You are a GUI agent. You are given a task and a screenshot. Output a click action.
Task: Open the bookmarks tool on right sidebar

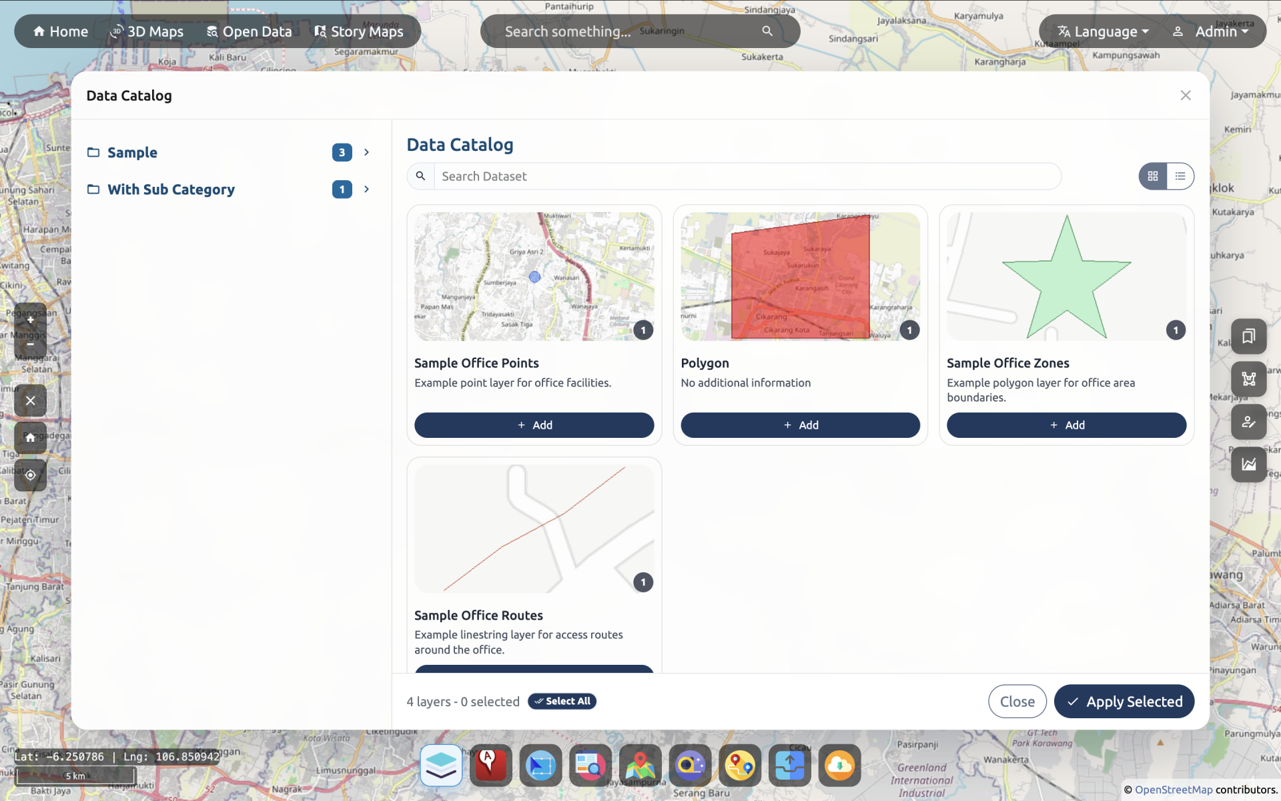[x=1248, y=336]
